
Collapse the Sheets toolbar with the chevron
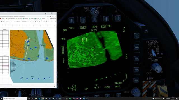click(x=55, y=21)
